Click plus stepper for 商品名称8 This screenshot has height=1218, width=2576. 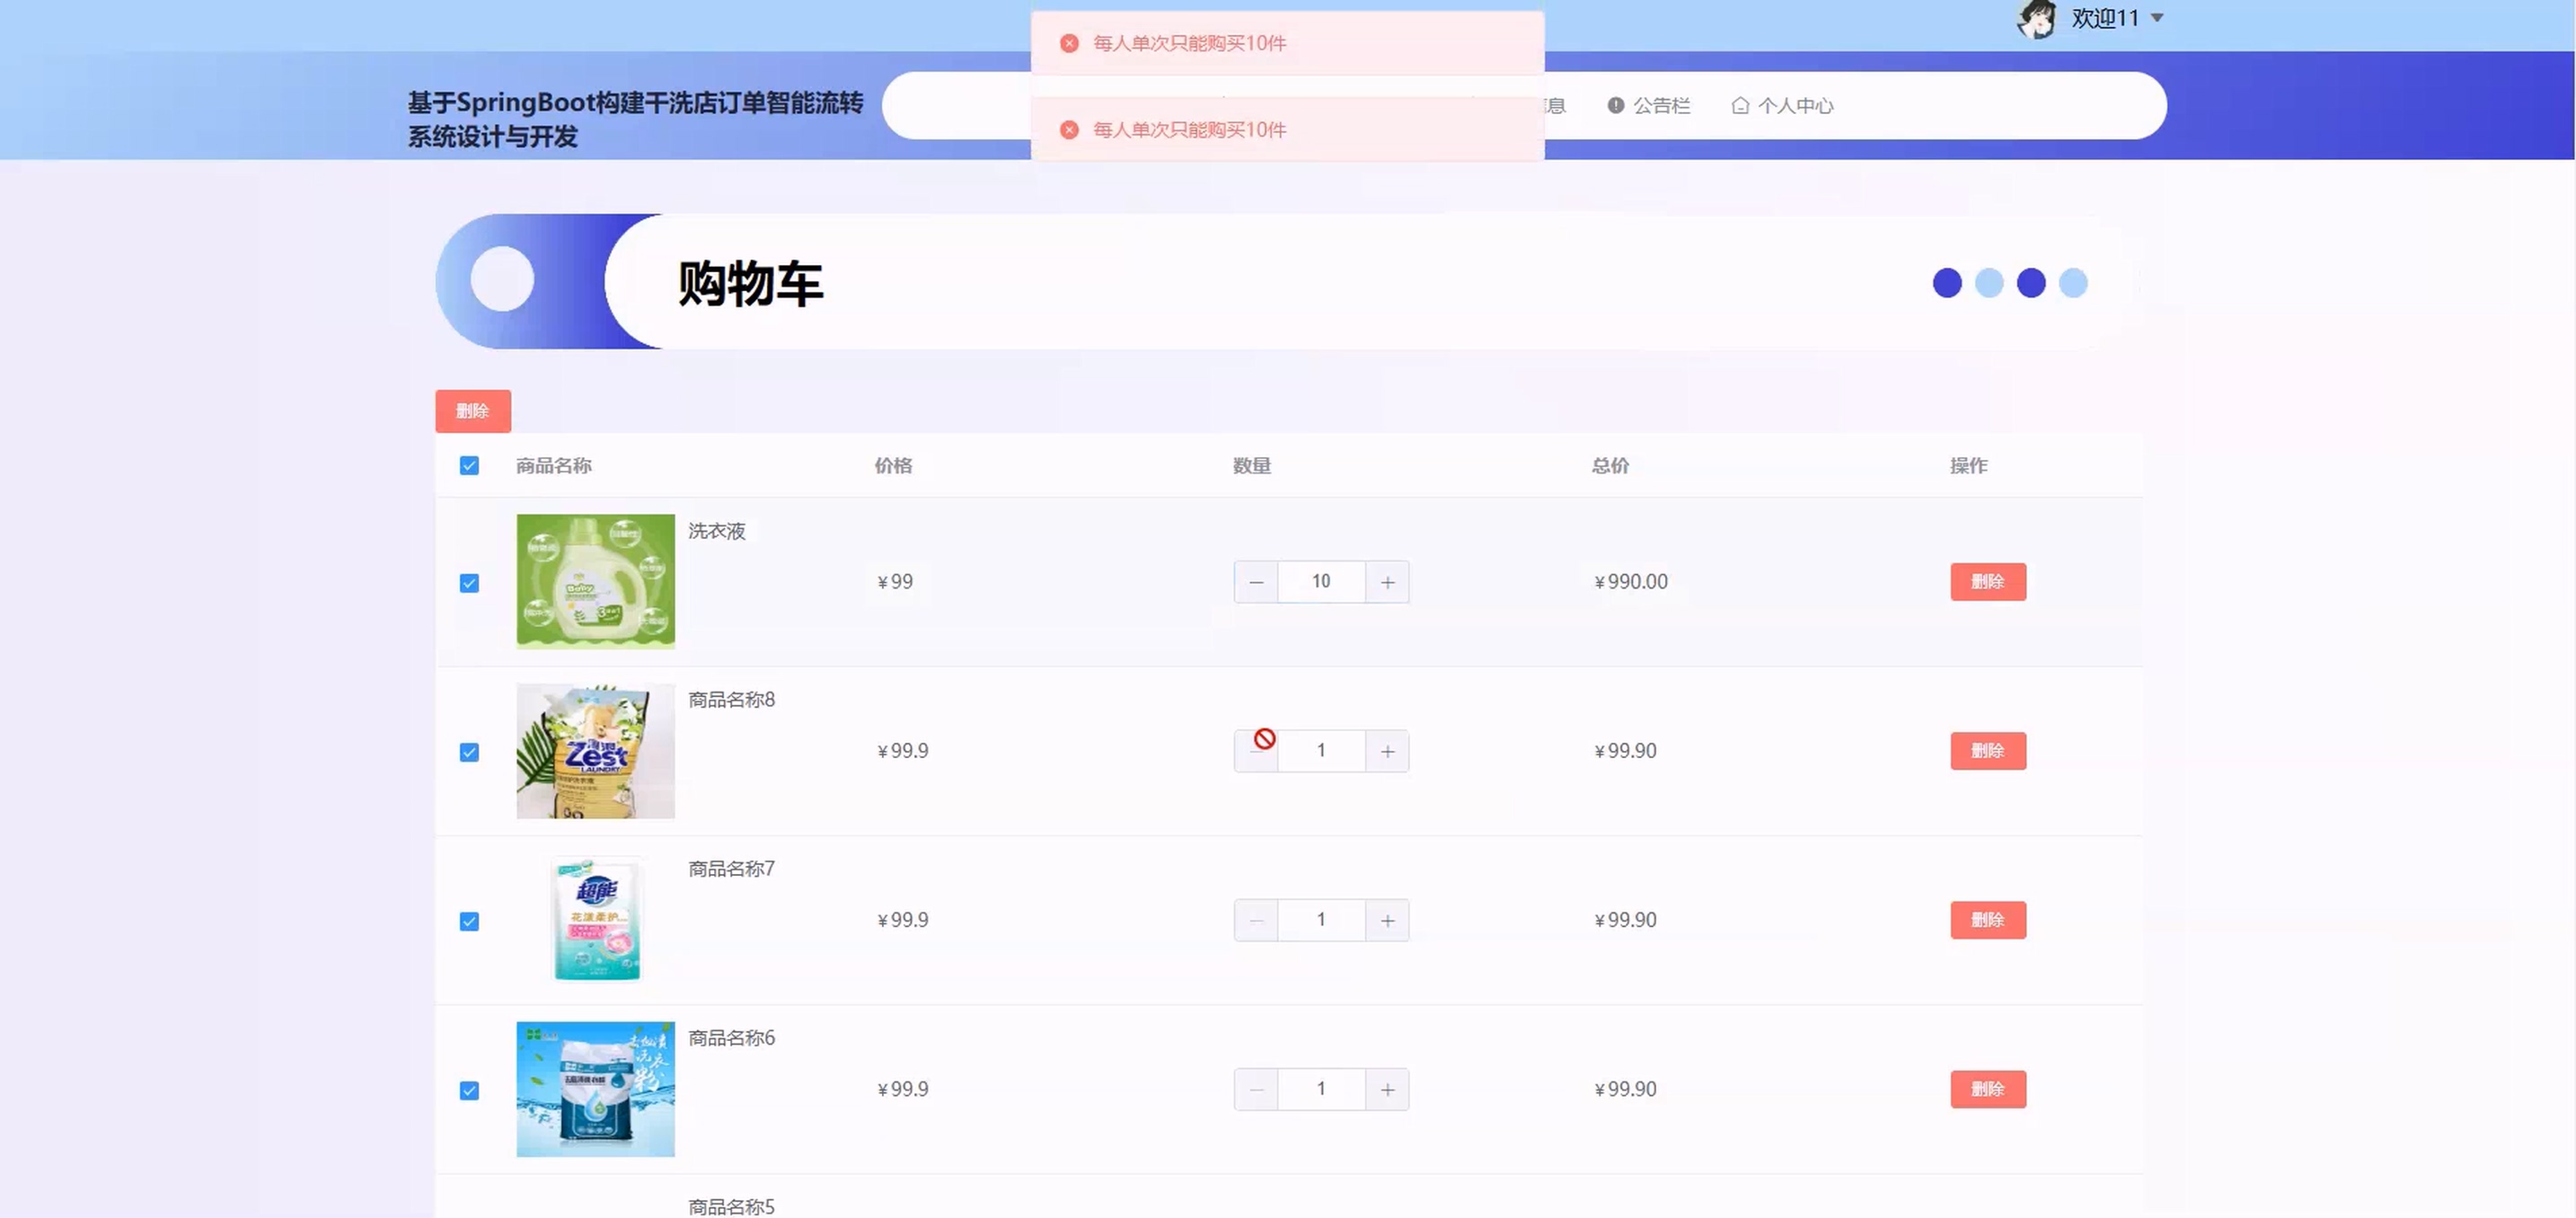point(1387,751)
